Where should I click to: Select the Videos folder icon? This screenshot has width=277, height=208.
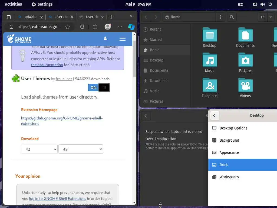245,88
